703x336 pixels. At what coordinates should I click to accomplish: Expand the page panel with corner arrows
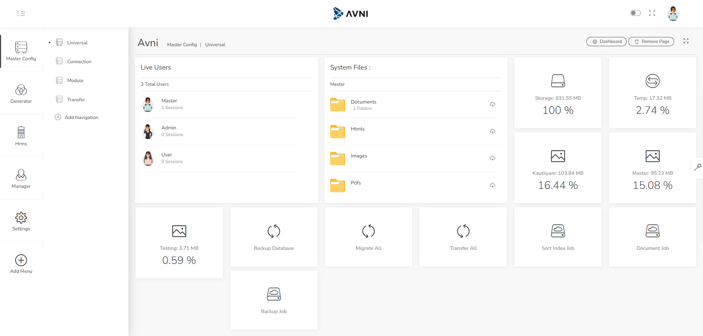click(686, 41)
